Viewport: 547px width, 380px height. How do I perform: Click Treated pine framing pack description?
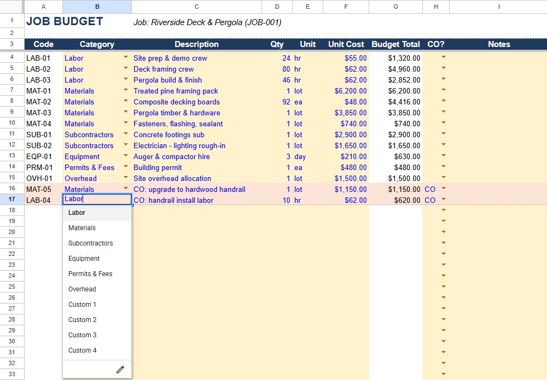point(196,91)
